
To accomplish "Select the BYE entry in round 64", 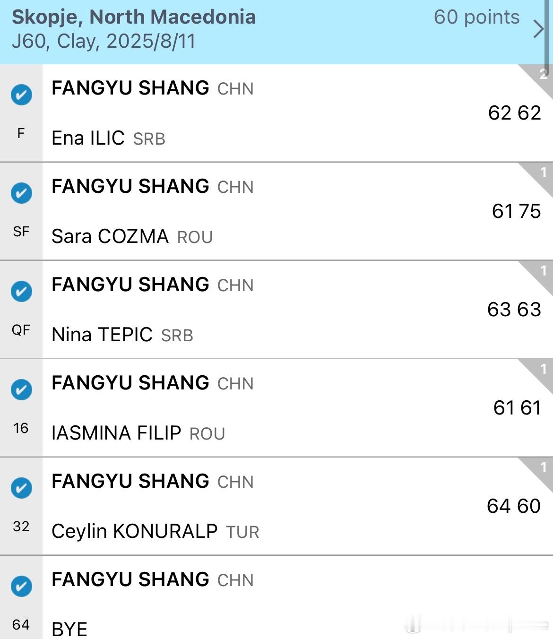I will pos(69,629).
